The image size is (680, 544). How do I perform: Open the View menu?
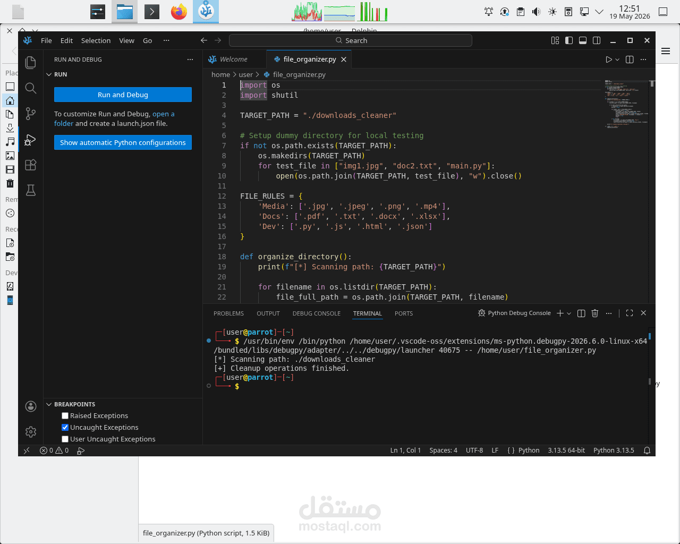tap(126, 40)
